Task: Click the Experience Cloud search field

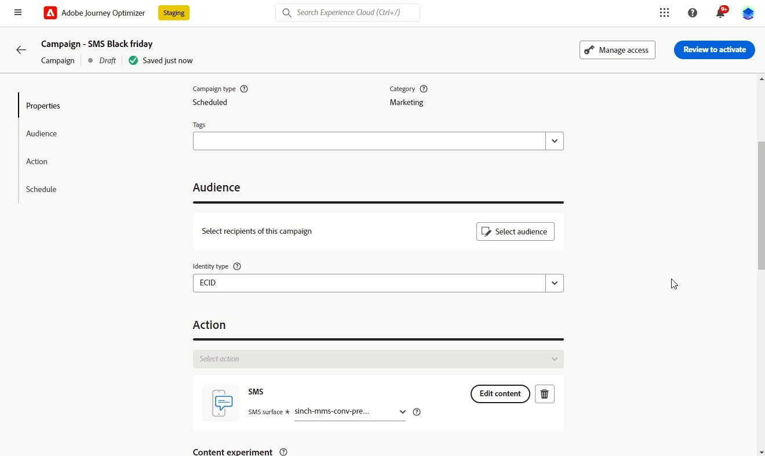Action: click(x=348, y=12)
